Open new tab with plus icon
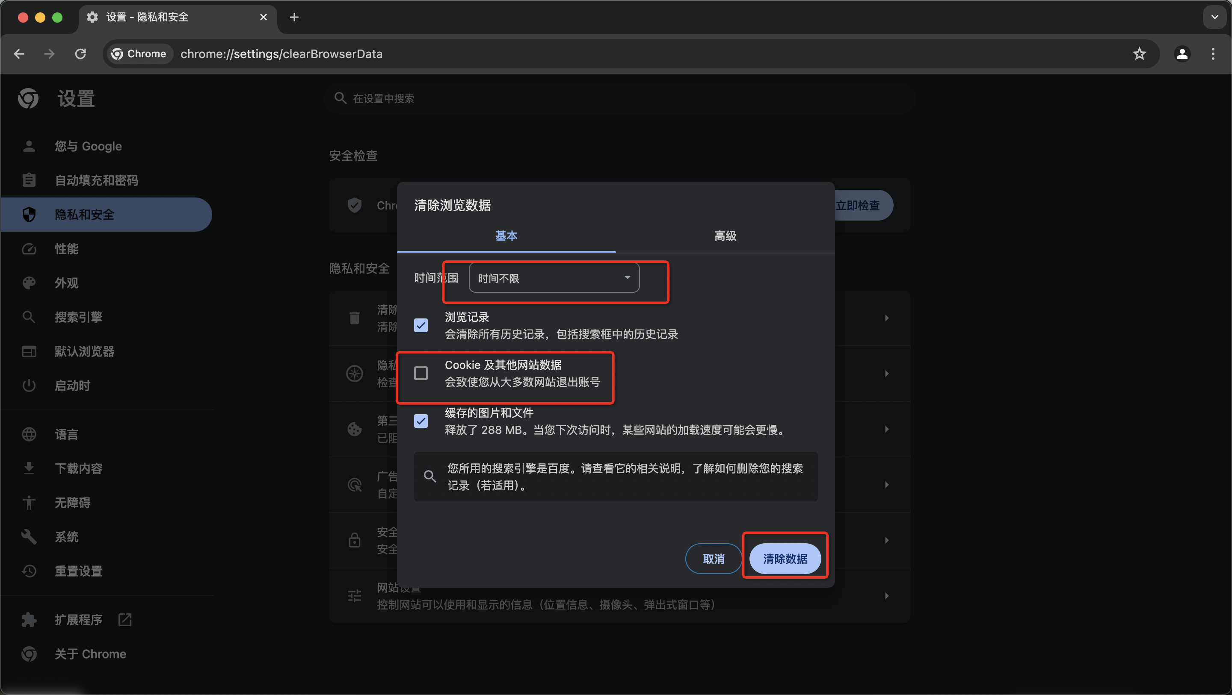The height and width of the screenshot is (695, 1232). point(294,17)
